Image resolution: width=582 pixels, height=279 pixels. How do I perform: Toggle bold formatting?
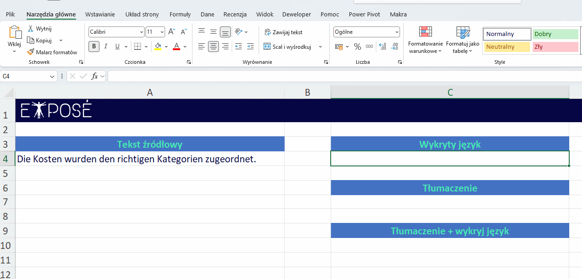point(94,46)
